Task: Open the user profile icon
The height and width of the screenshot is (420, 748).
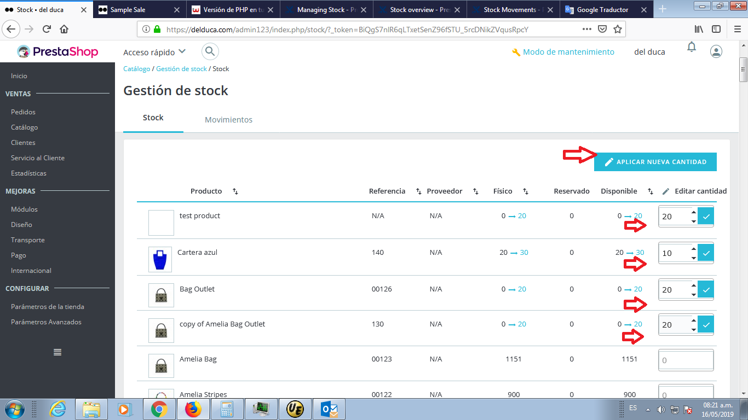Action: (x=716, y=50)
